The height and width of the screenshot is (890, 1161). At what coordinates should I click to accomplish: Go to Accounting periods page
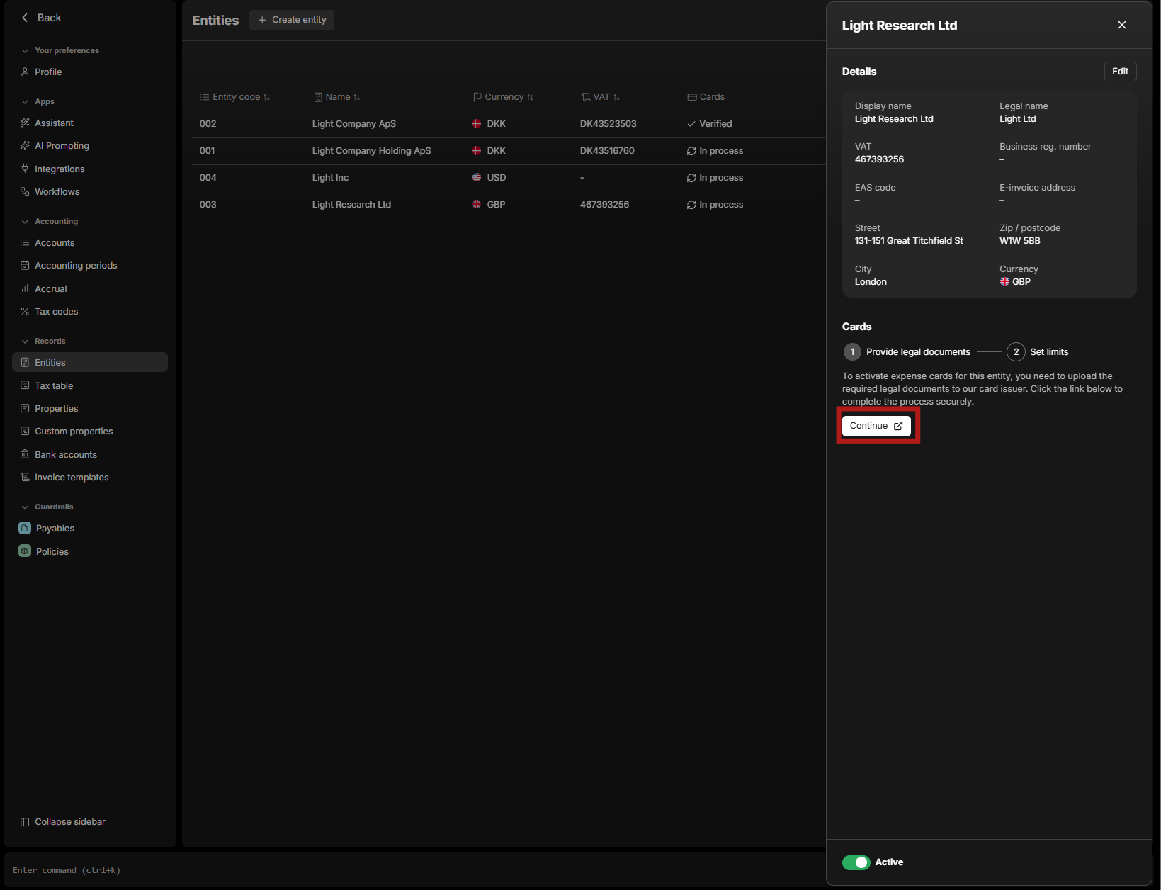pyautogui.click(x=76, y=266)
